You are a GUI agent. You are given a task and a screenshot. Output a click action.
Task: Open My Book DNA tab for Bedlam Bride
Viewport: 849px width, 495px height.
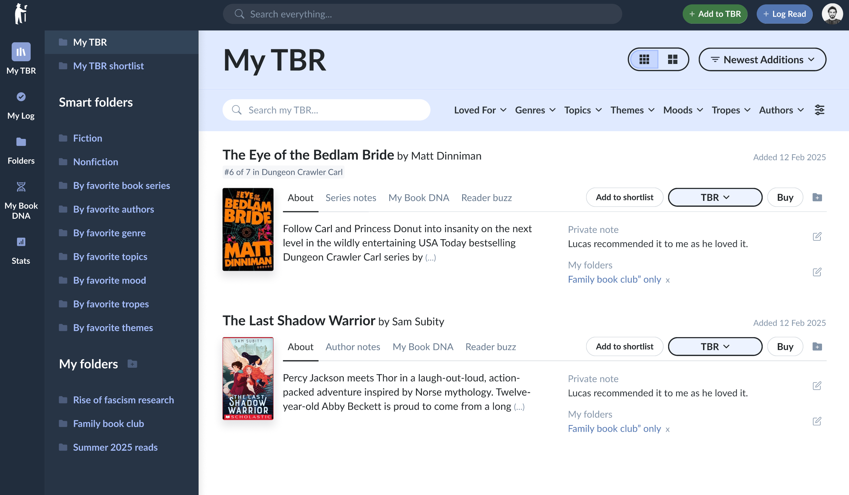point(419,198)
